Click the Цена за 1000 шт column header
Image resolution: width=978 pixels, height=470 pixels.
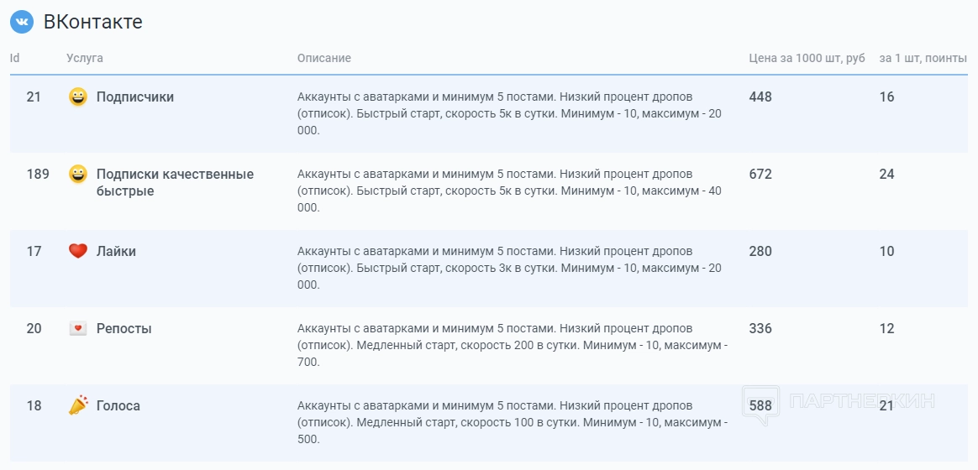(807, 58)
